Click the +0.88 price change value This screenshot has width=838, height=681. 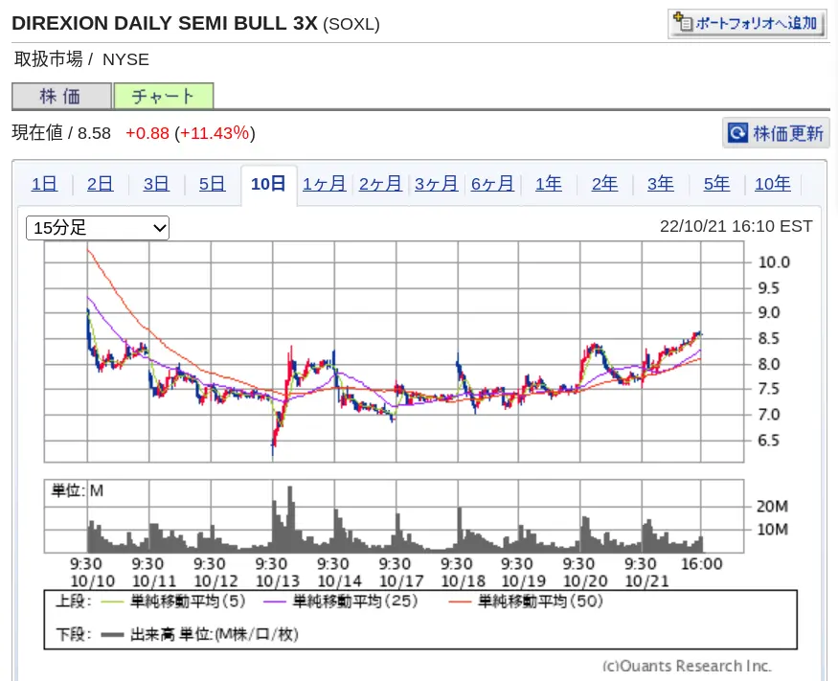(147, 133)
